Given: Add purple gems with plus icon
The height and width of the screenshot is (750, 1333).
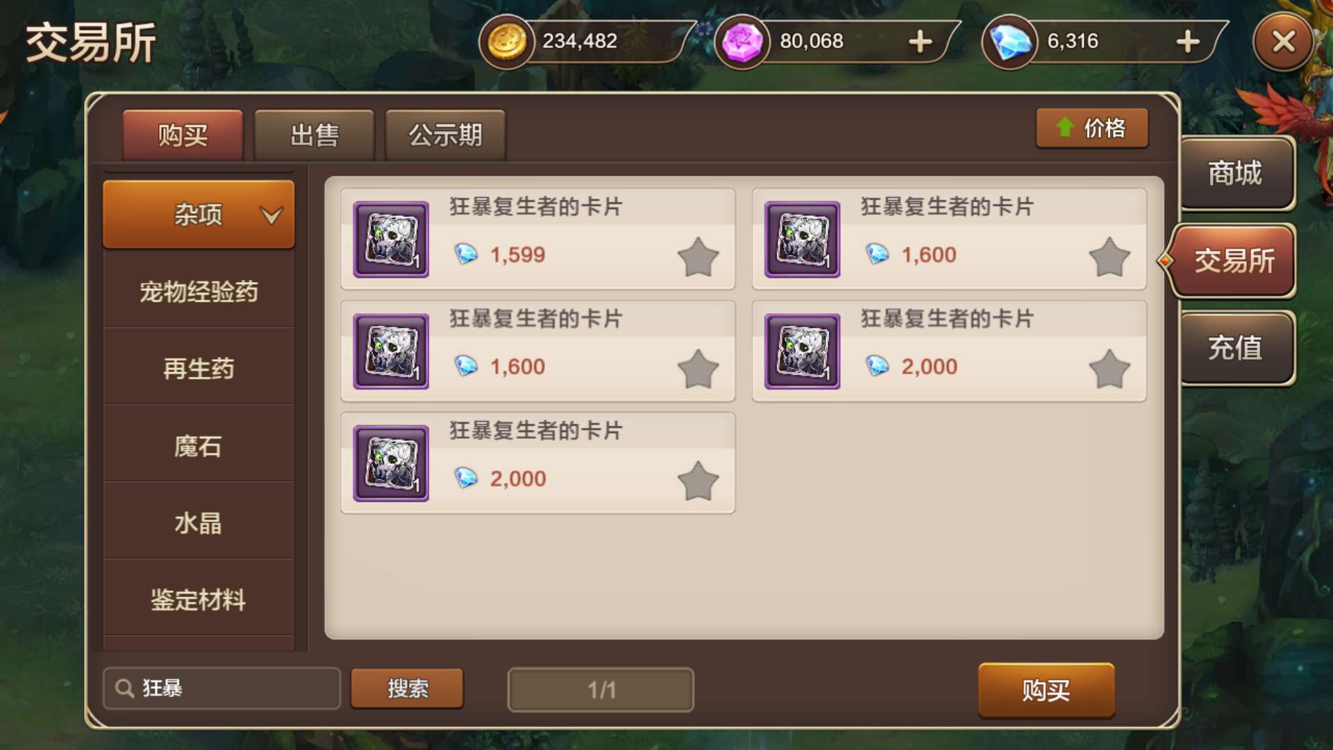Looking at the screenshot, I should coord(921,42).
